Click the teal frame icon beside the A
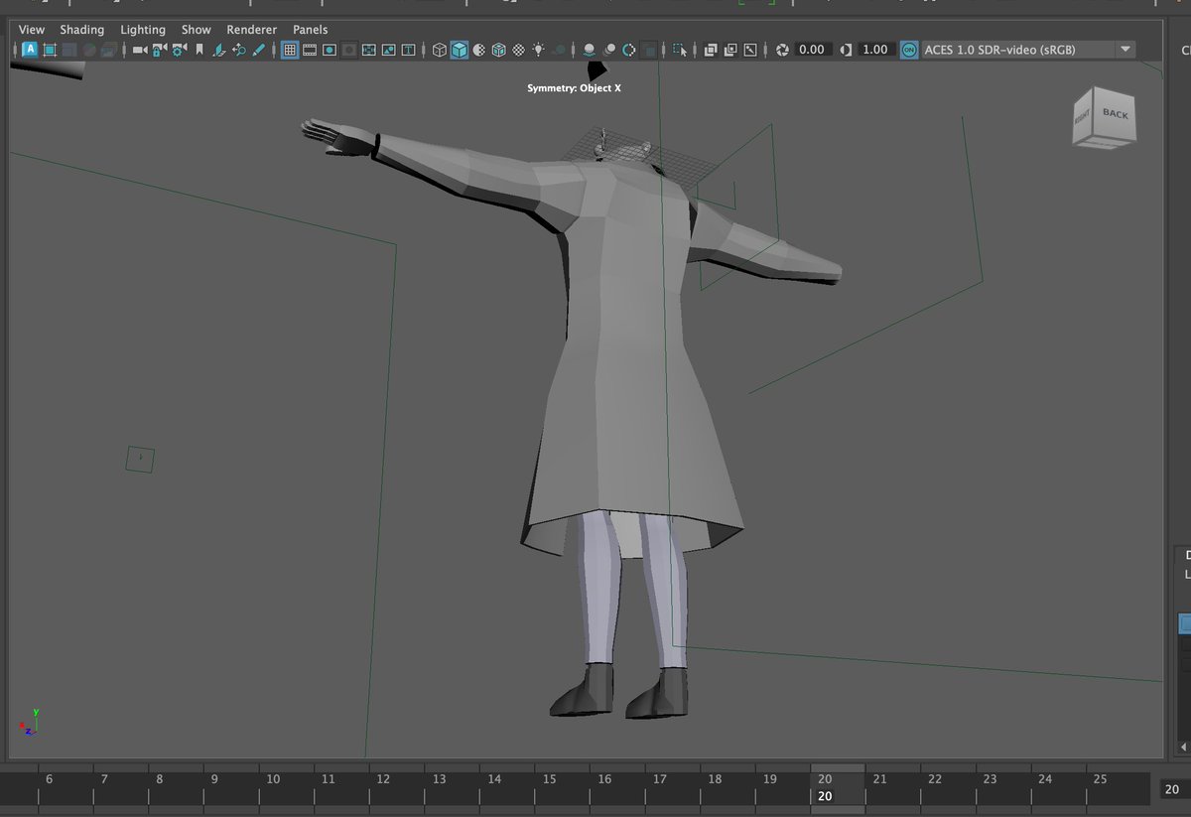 50,49
